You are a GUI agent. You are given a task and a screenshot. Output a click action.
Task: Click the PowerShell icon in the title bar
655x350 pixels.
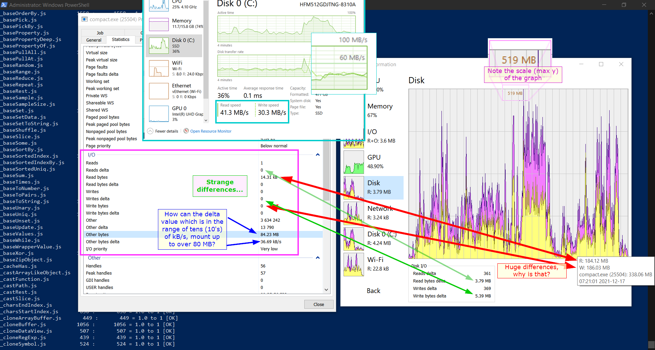point(4,5)
